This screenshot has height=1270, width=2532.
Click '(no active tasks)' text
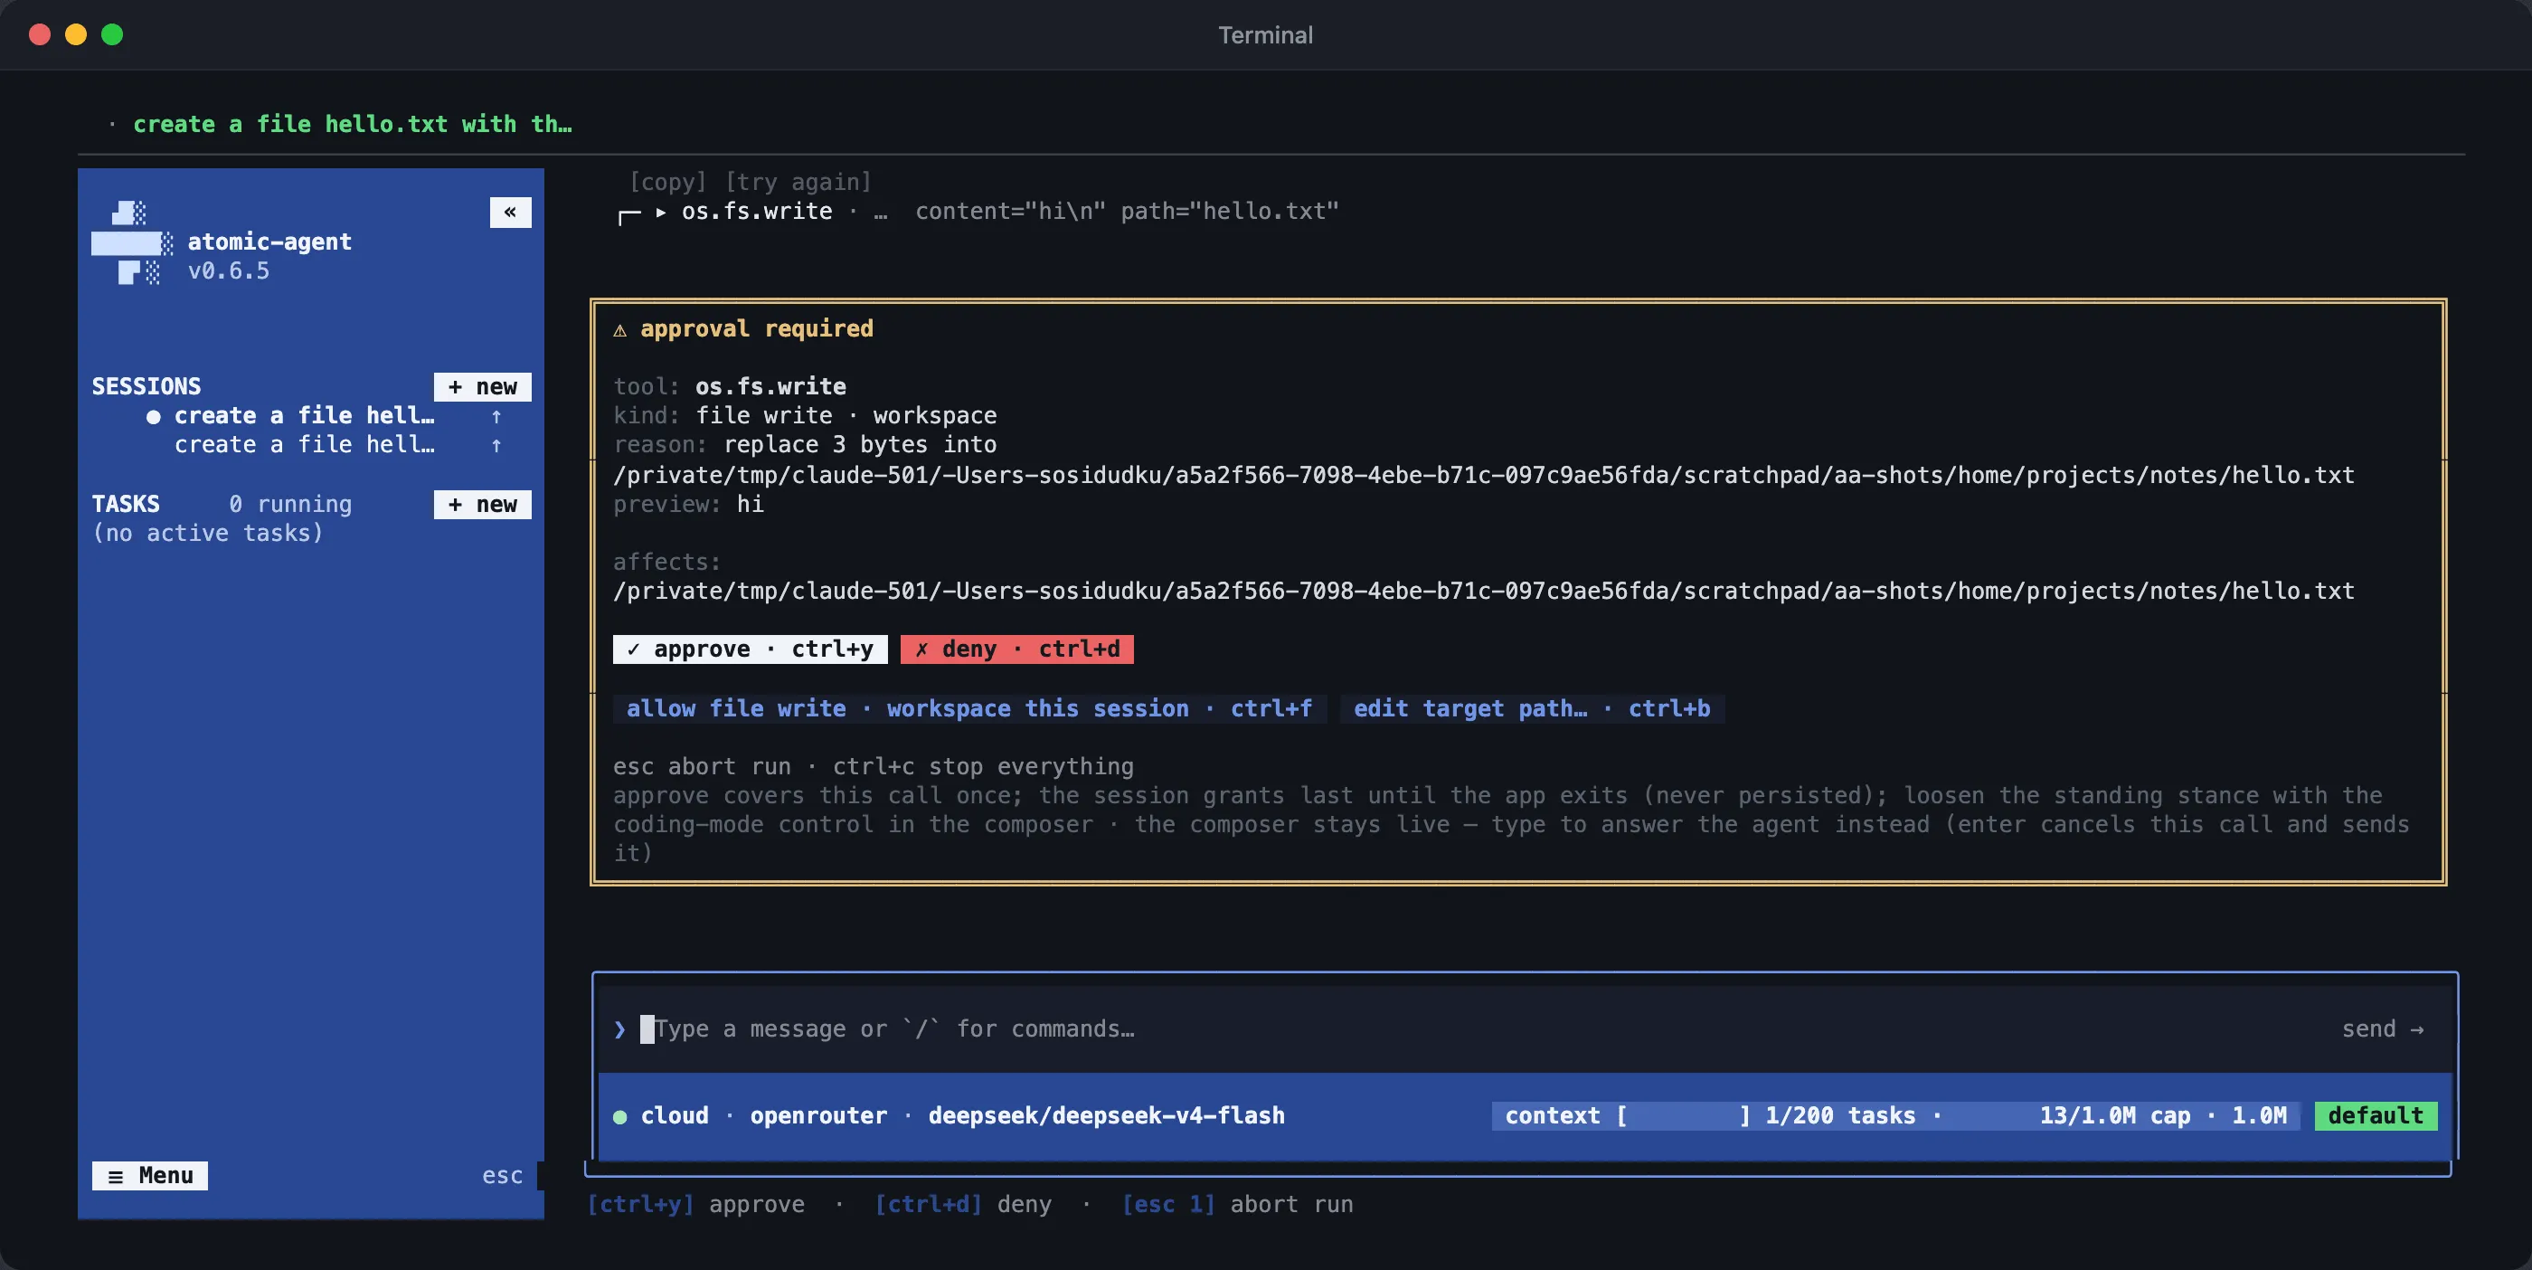[x=207, y=534]
